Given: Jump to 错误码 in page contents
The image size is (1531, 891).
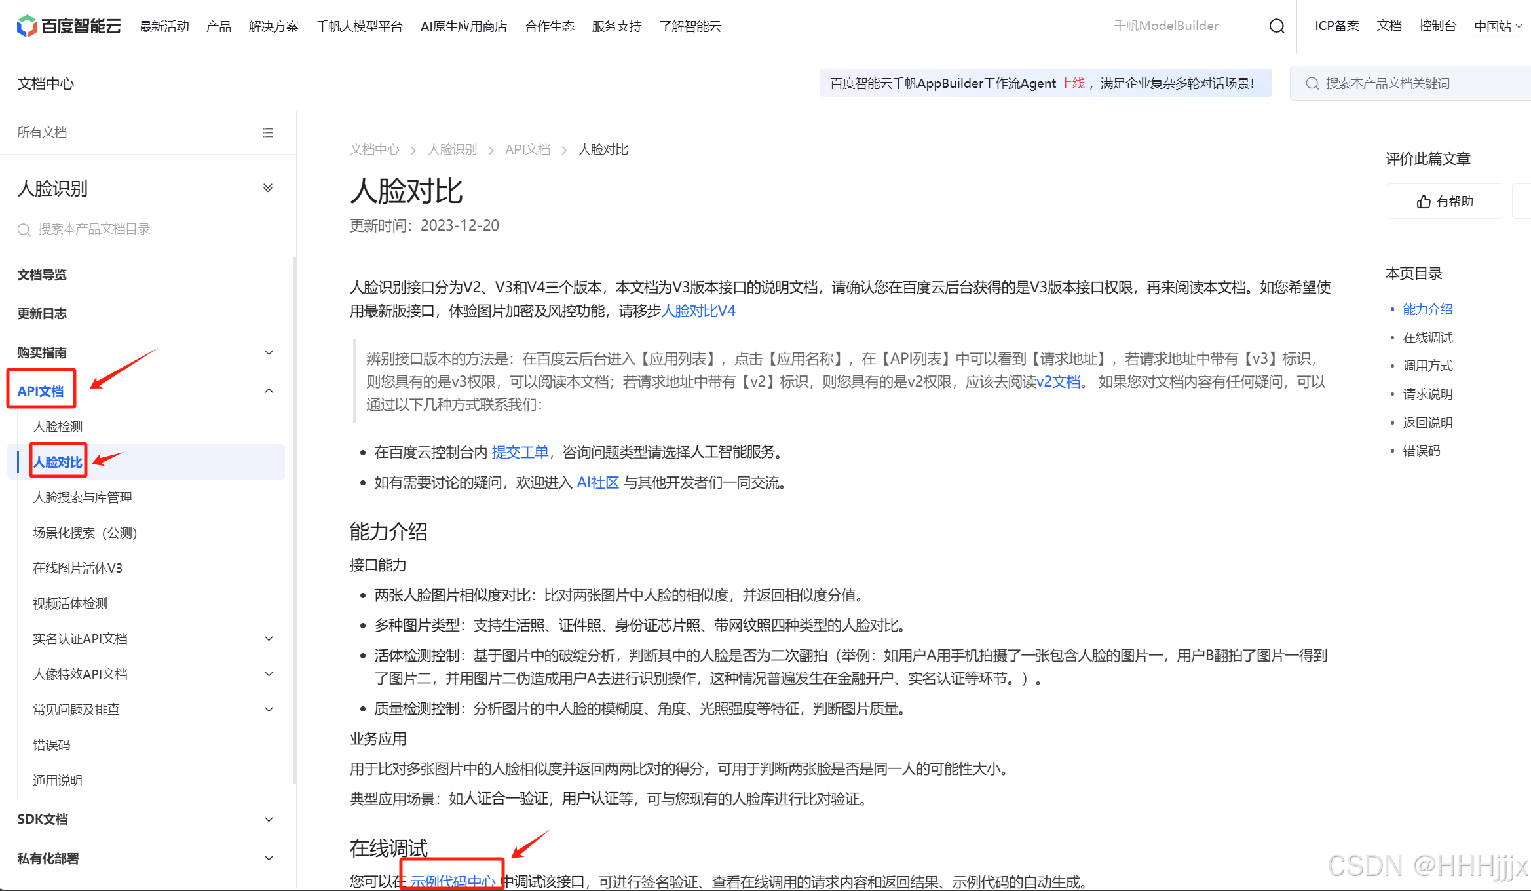Looking at the screenshot, I should 1421,451.
